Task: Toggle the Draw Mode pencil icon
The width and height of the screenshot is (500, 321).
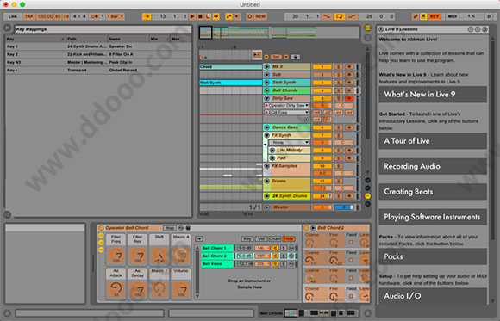Action: pyautogui.click(x=416, y=16)
